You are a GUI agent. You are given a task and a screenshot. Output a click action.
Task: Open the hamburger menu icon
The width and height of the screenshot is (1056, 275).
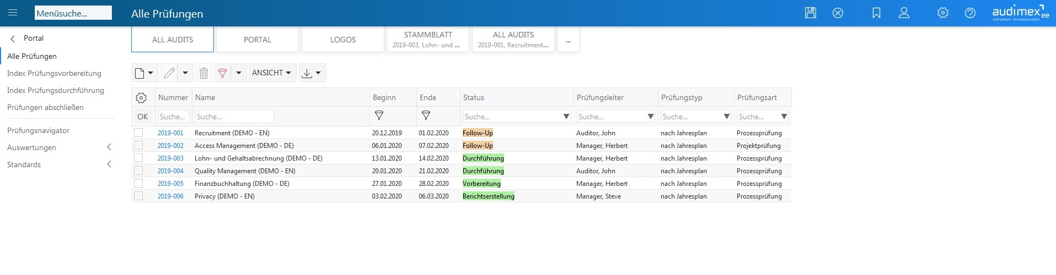click(x=13, y=13)
